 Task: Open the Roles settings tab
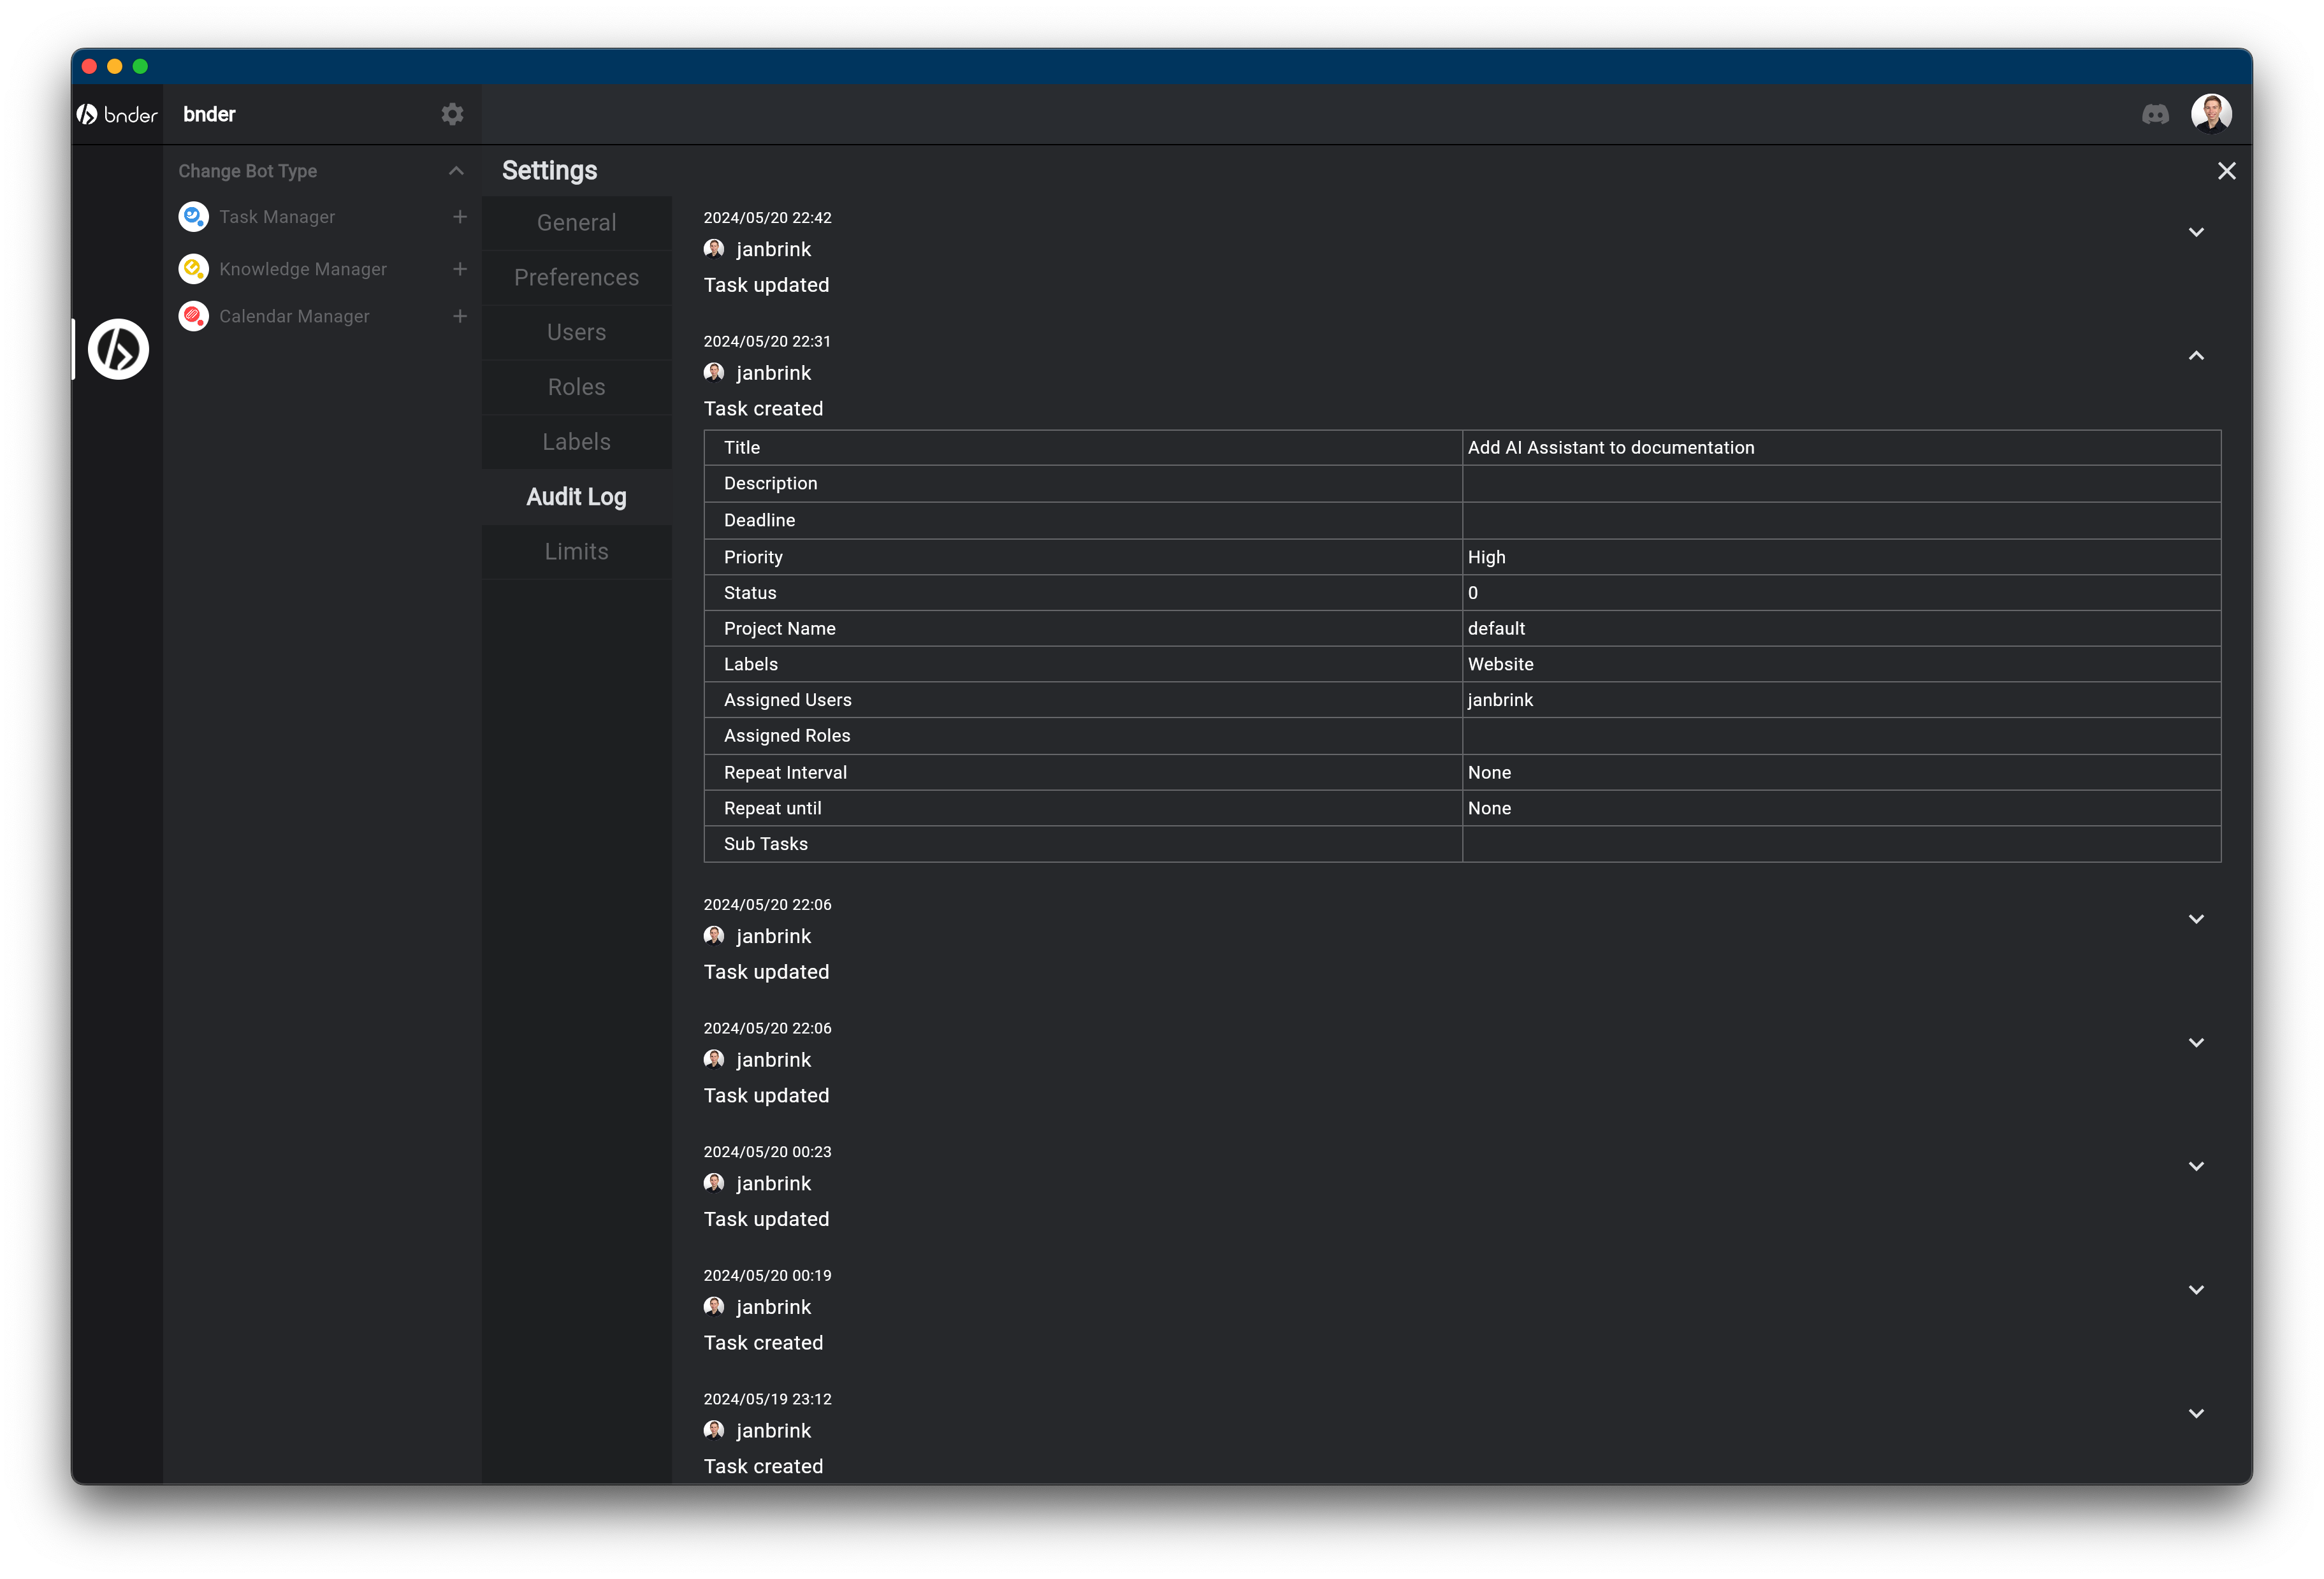[x=577, y=387]
